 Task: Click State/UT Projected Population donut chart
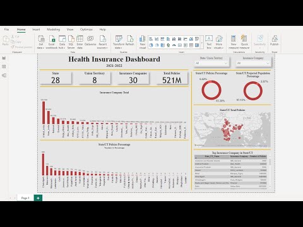coord(253,91)
